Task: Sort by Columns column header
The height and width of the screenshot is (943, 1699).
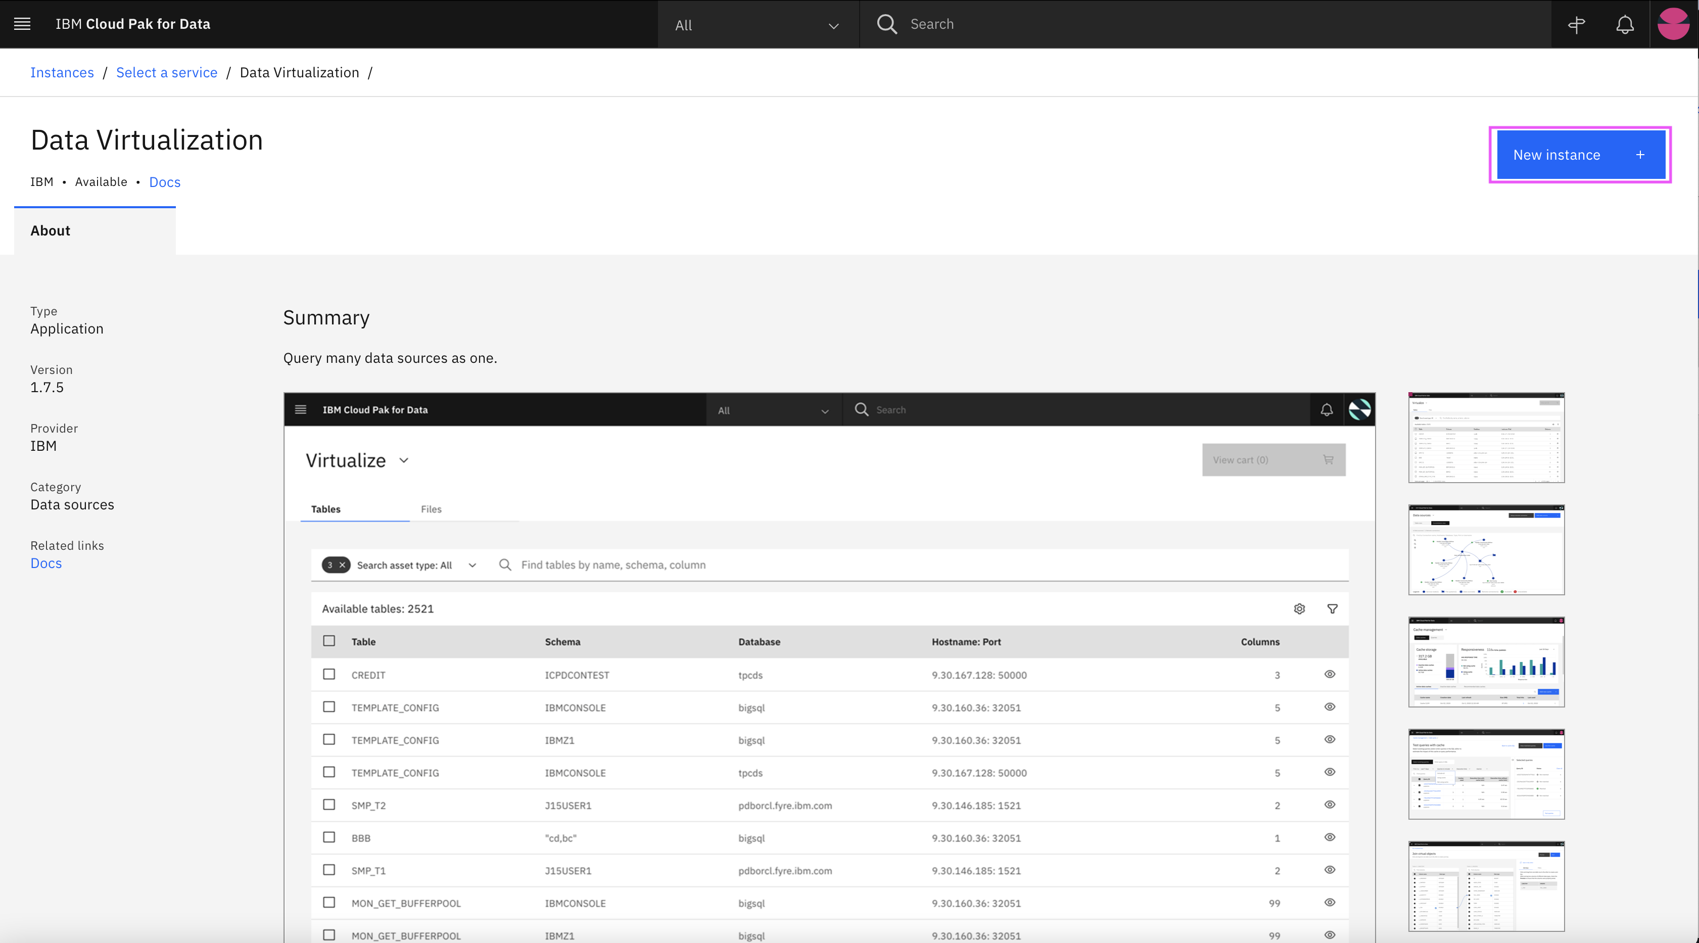Action: point(1260,642)
